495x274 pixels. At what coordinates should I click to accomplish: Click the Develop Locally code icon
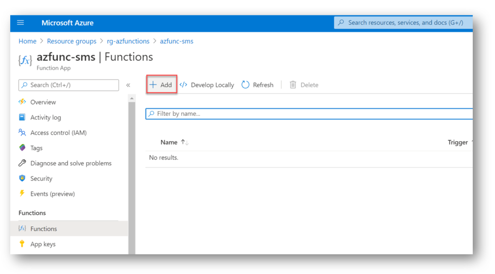click(183, 84)
